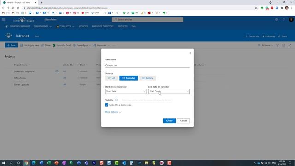Open the SharePoint Migration list item
The height and width of the screenshot is (166, 295).
click(24, 71)
